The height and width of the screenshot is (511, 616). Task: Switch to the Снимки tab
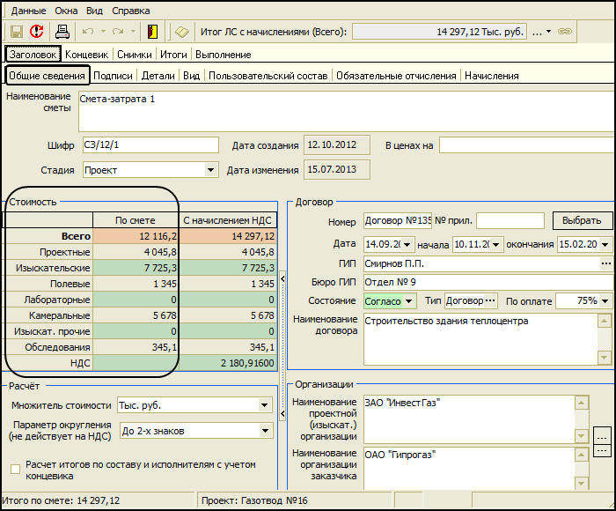click(135, 55)
